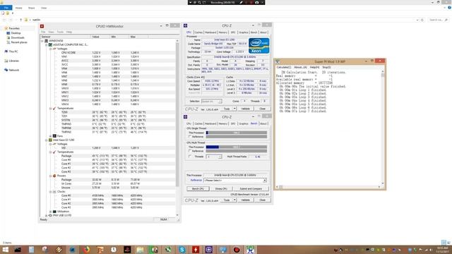Click the purple square taskbar icon

pos(209,249)
